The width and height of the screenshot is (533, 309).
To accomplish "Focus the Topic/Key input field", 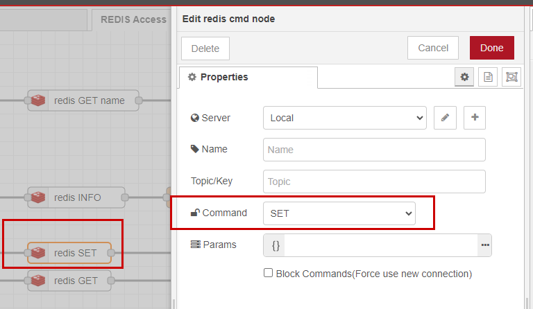I will pos(374,182).
